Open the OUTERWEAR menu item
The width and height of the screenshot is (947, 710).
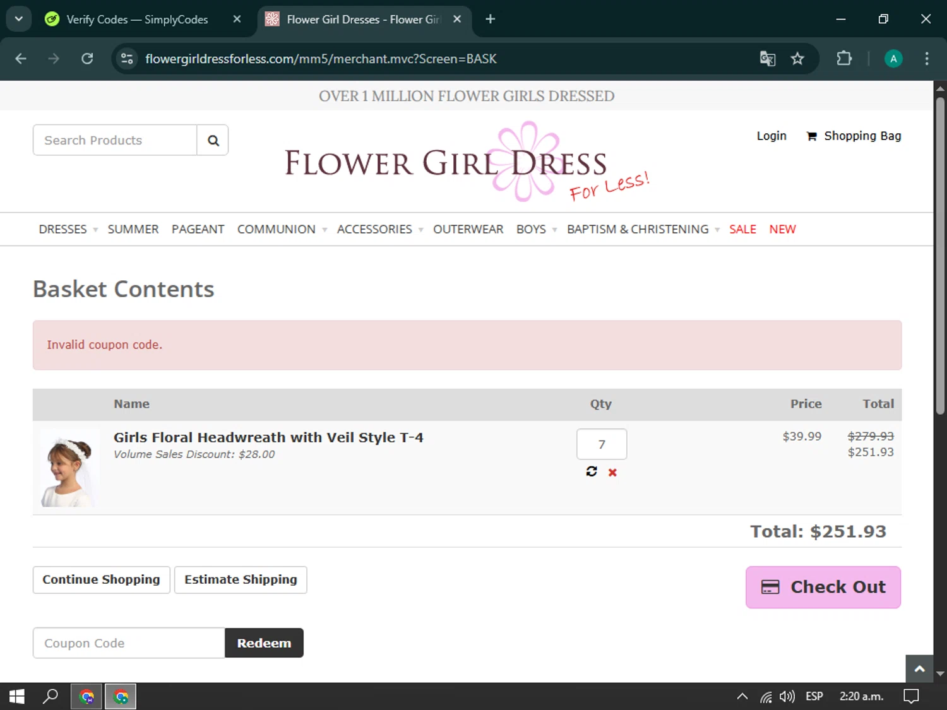[x=468, y=229]
